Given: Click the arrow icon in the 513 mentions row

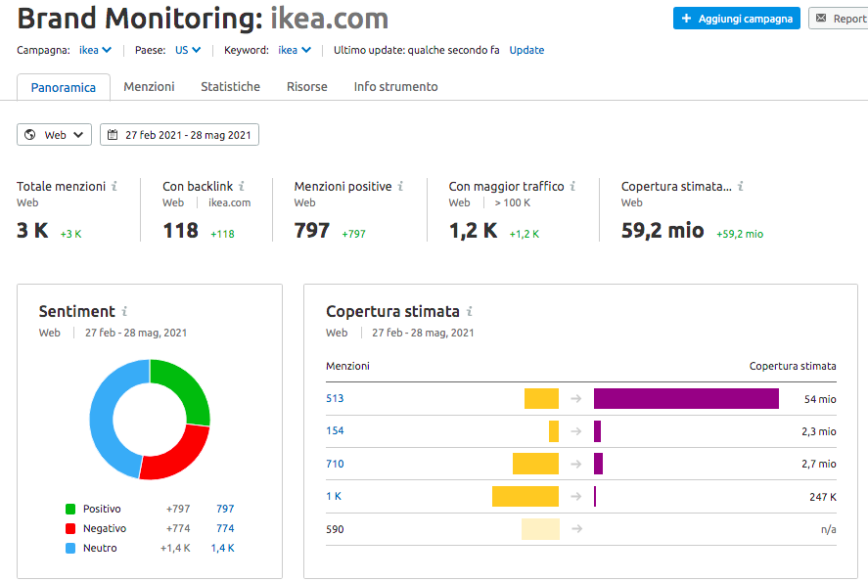Looking at the screenshot, I should tap(576, 398).
